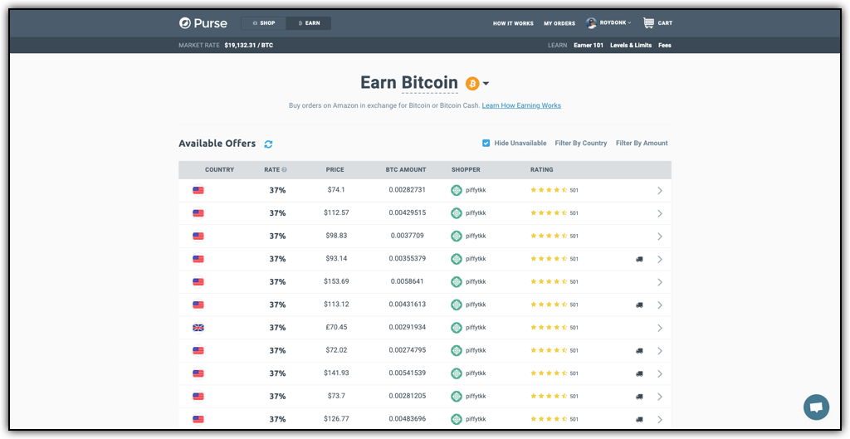Click the truck icon in $141.93 row
This screenshot has width=850, height=439.
coord(639,374)
